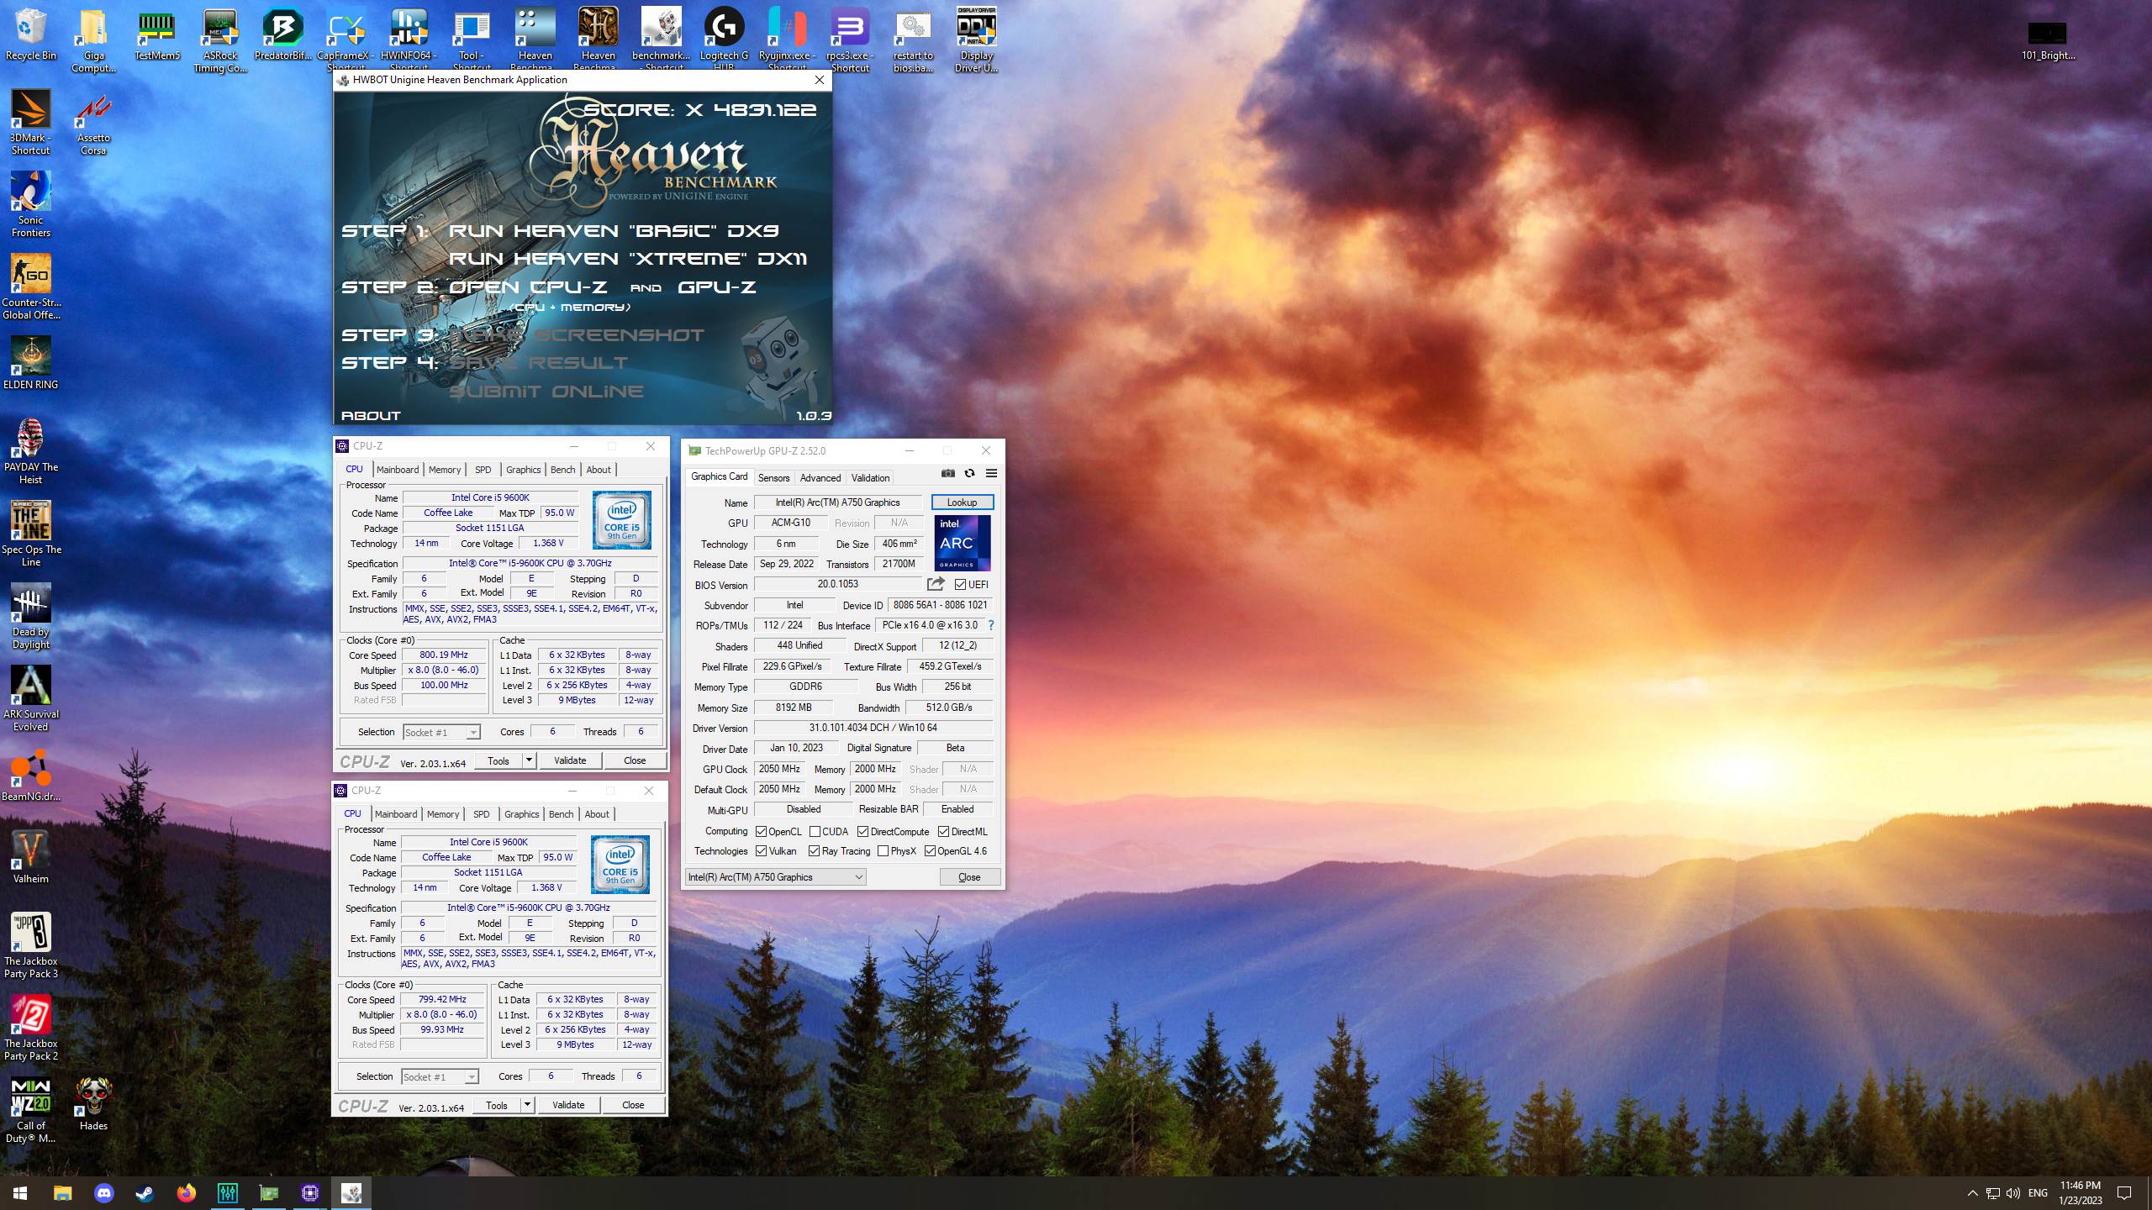The image size is (2152, 1210).
Task: Click BIOS Version share/export icon in GPU-Z
Action: [936, 583]
